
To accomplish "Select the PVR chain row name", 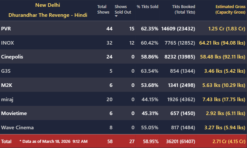I will (6, 29).
